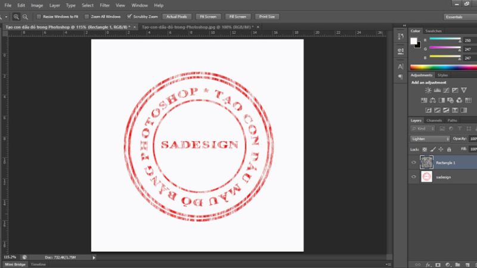Viewport: 477px width, 268px height.
Task: Add a Black & White adjustment
Action: tap(441, 100)
